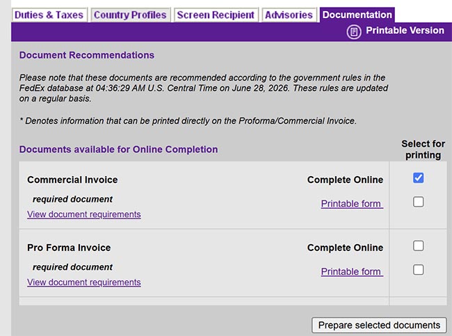Screen dimensions: 452x336
Task: Open the Country Profiles tab
Action: click(x=130, y=15)
